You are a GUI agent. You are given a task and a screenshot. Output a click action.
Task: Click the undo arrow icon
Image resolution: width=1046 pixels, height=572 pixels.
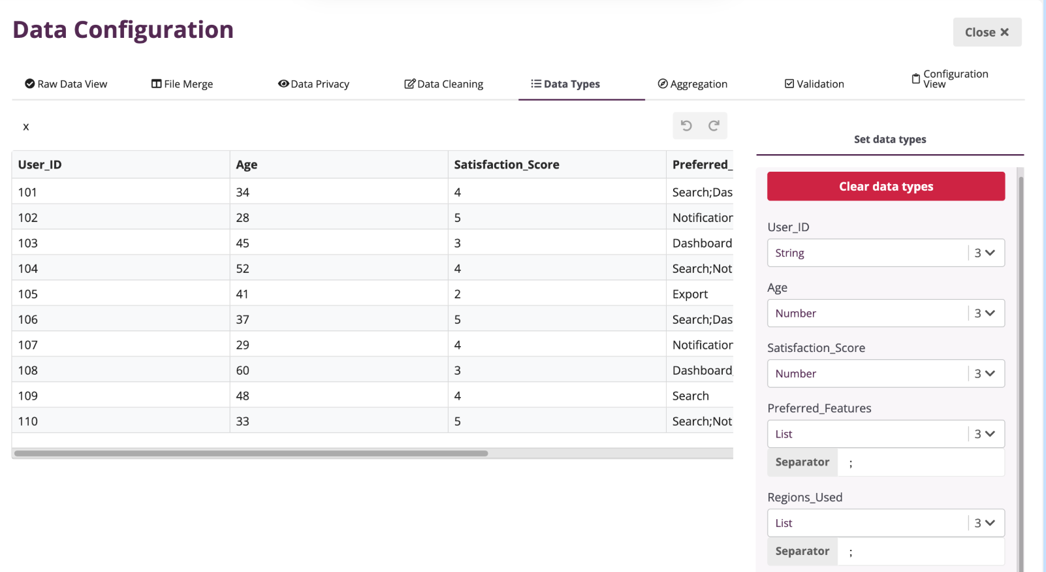click(686, 125)
